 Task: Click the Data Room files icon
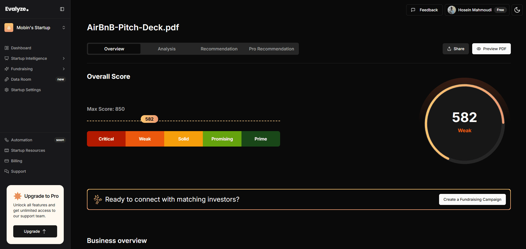(x=7, y=79)
